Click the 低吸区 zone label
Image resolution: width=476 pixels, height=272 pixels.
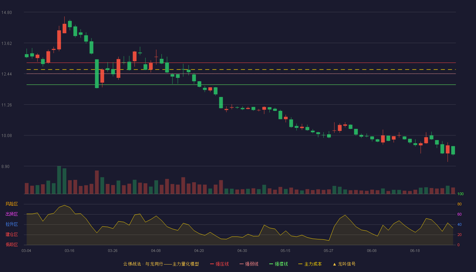12,244
